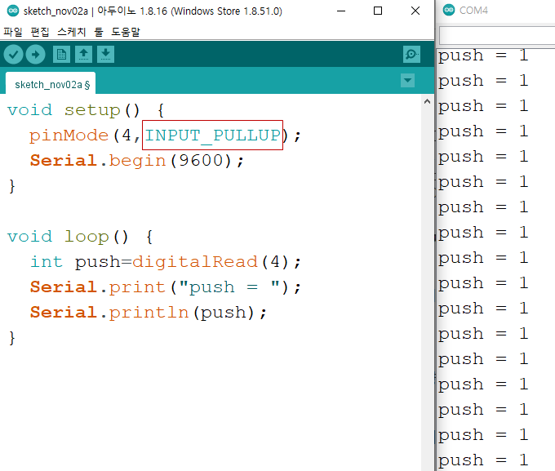
Task: Click the int keyword in loop
Action: tap(47, 262)
